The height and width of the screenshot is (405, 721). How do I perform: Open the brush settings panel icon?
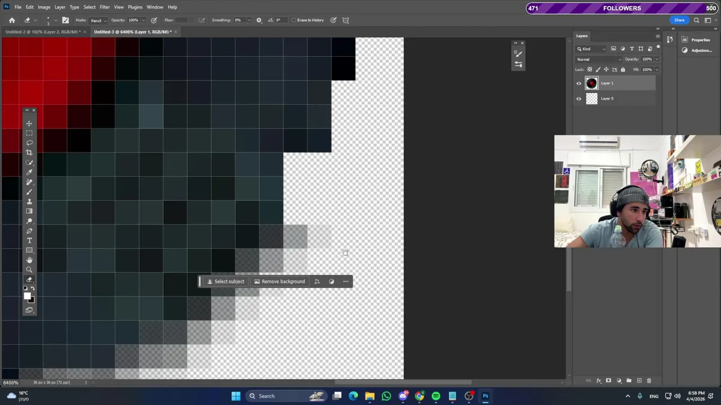point(65,20)
